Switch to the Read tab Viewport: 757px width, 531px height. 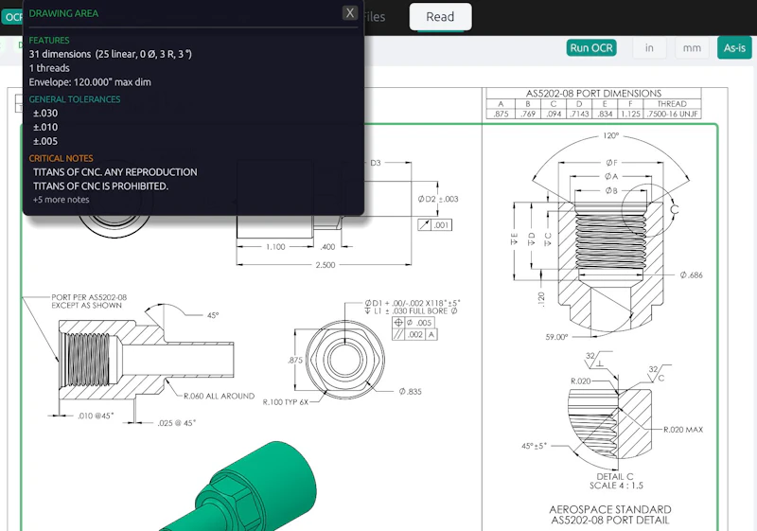coord(440,17)
